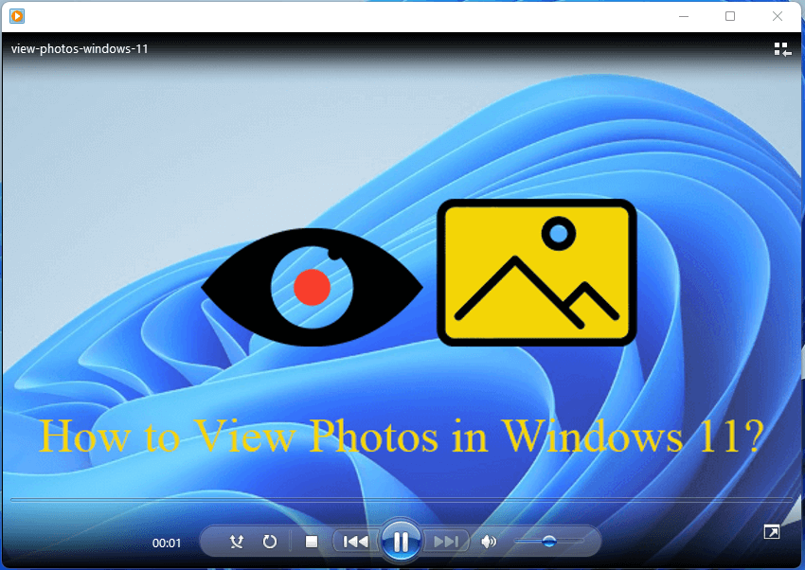
Task: Stop the video playback
Action: pos(312,542)
